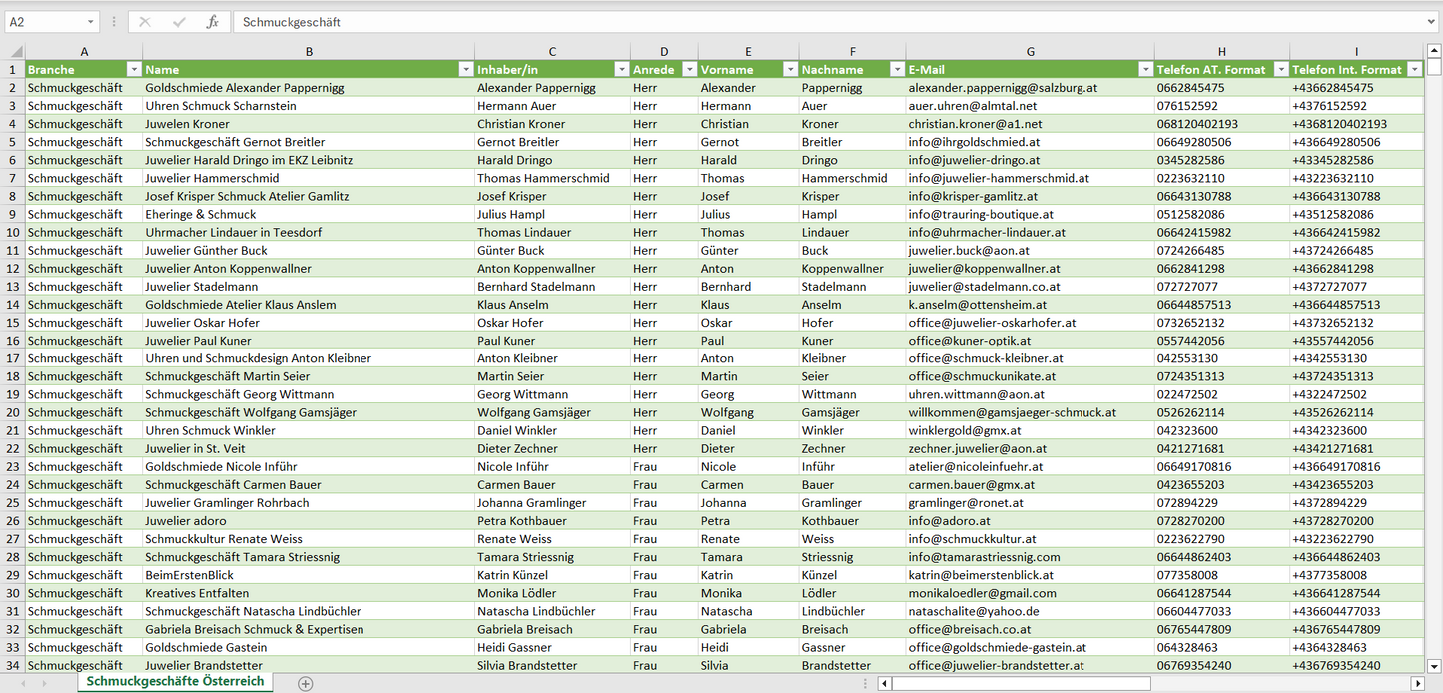1443x693 pixels.
Task: Open the E-Mail column filter dropdown
Action: [1143, 70]
